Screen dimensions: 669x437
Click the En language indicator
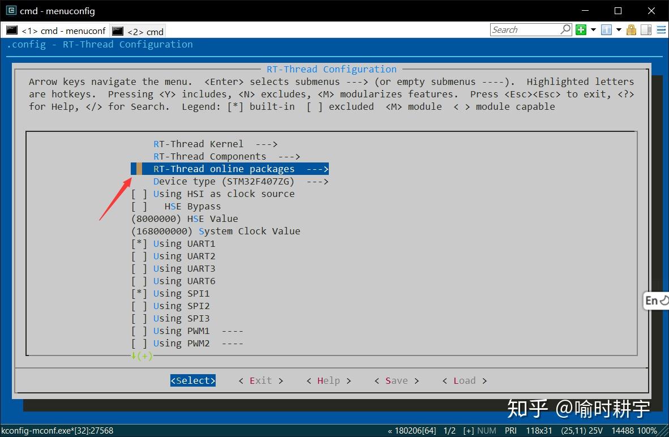click(x=654, y=301)
